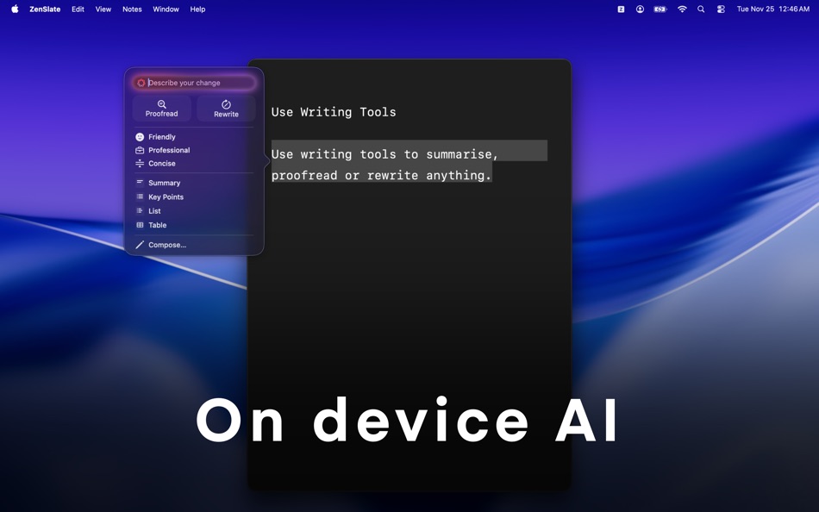
Task: Click the List formatting icon
Action: (139, 210)
